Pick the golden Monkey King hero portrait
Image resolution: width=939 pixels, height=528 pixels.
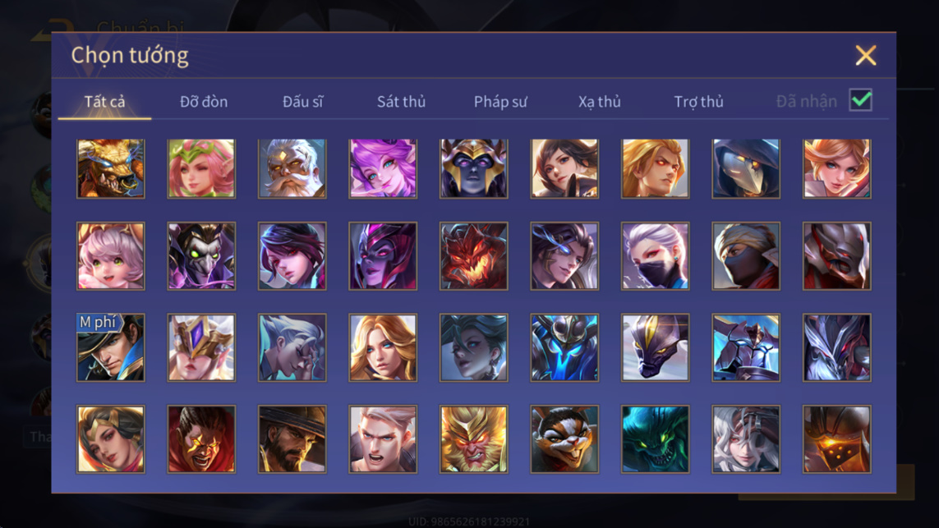click(474, 439)
